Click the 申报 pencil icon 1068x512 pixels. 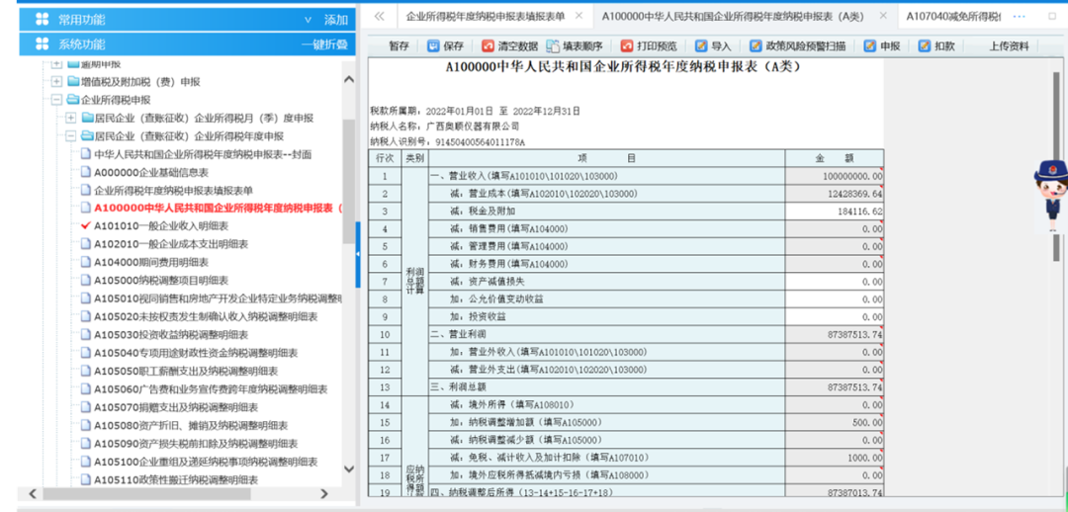[x=870, y=46]
